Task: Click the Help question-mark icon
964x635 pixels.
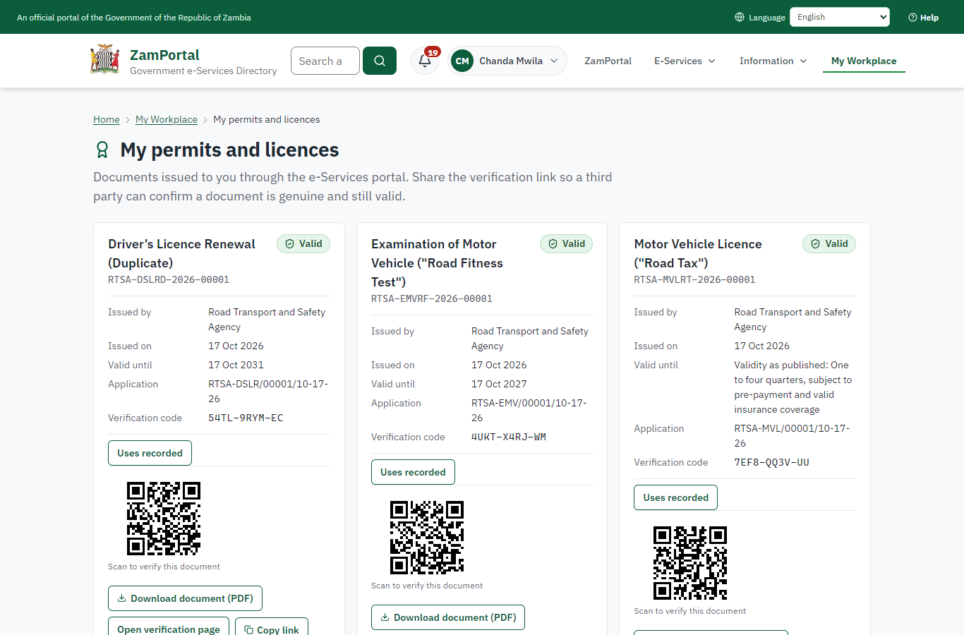Action: pyautogui.click(x=912, y=17)
